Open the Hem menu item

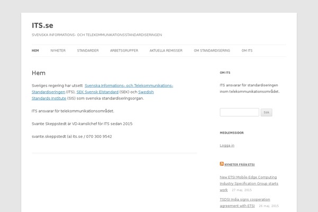(36, 50)
